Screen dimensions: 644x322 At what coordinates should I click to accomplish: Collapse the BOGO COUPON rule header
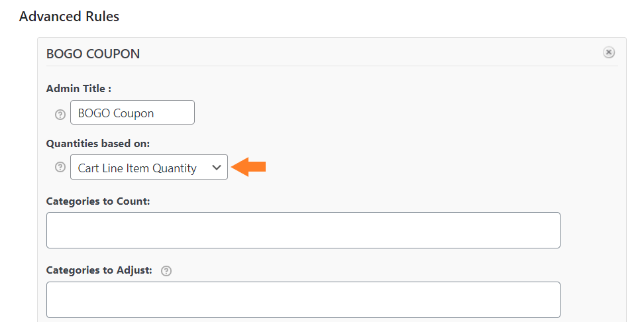[x=93, y=54]
